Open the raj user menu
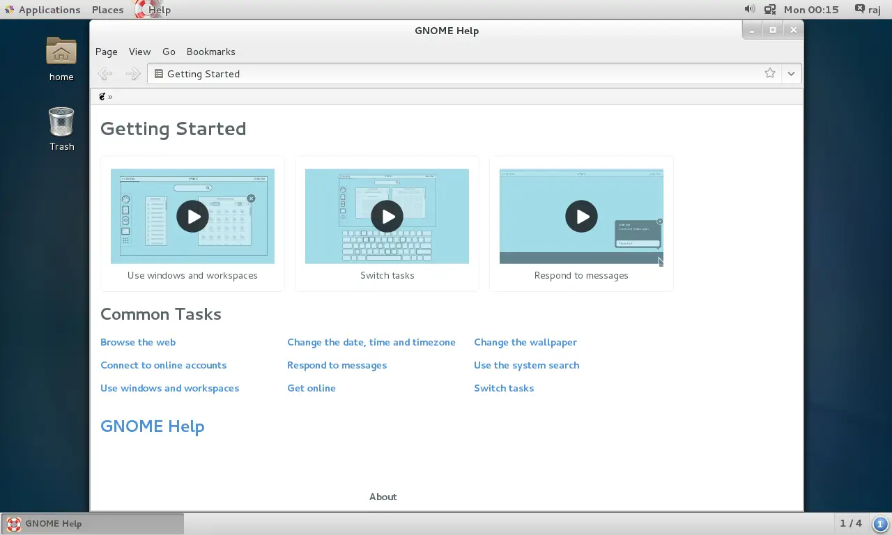892x535 pixels. (x=868, y=10)
